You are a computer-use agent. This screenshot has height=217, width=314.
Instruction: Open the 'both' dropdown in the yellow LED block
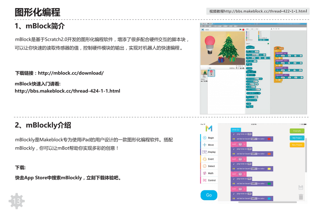pyautogui.click(x=254, y=169)
